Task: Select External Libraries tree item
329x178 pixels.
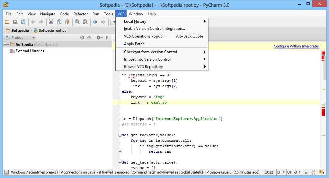Action: [30, 51]
